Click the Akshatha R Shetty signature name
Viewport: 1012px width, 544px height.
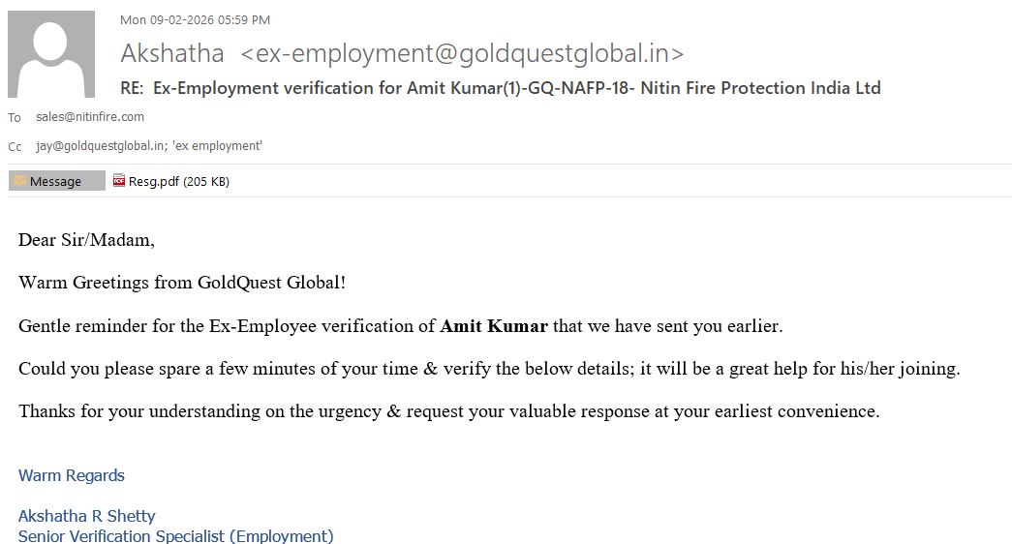point(87,516)
